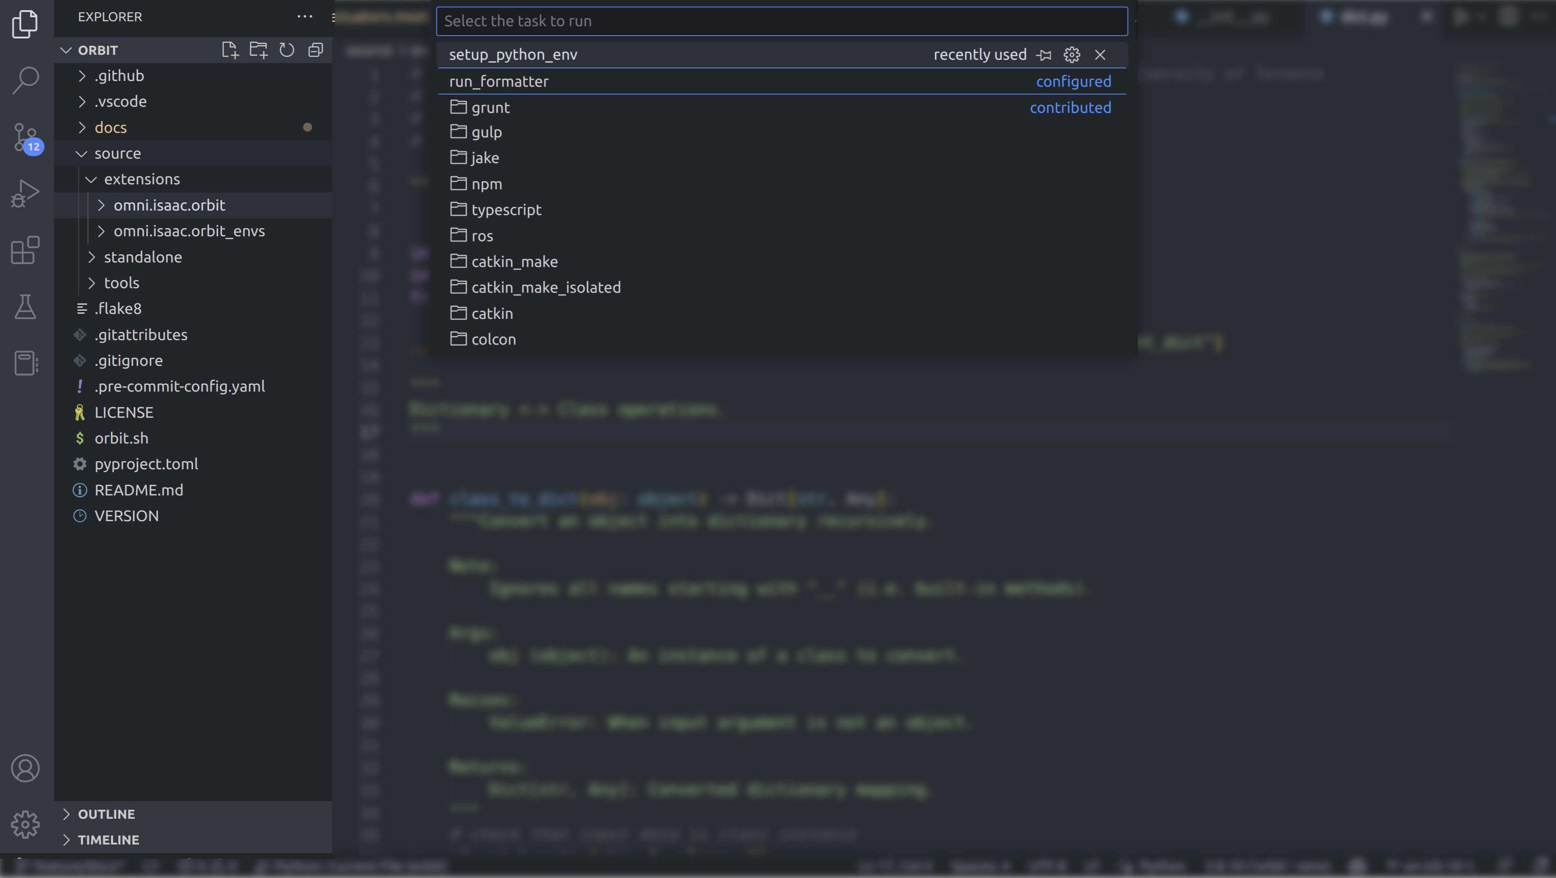
Task: Click the New File icon in Explorer
Action: [230, 50]
